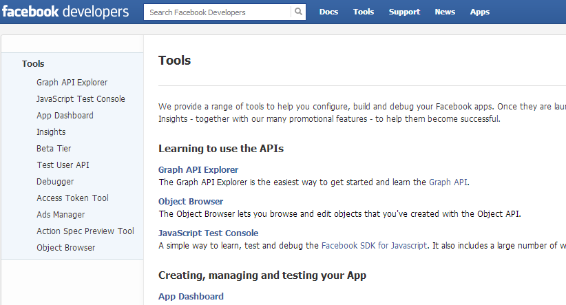Click 'Learning to use the APIs' heading

click(221, 149)
